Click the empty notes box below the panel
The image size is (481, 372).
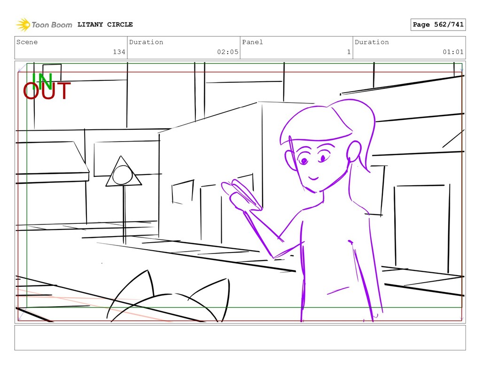240,338
